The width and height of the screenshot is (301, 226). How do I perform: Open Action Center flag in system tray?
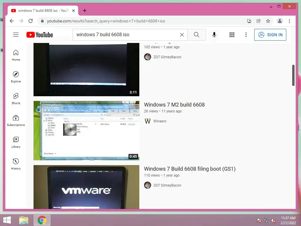259,220
